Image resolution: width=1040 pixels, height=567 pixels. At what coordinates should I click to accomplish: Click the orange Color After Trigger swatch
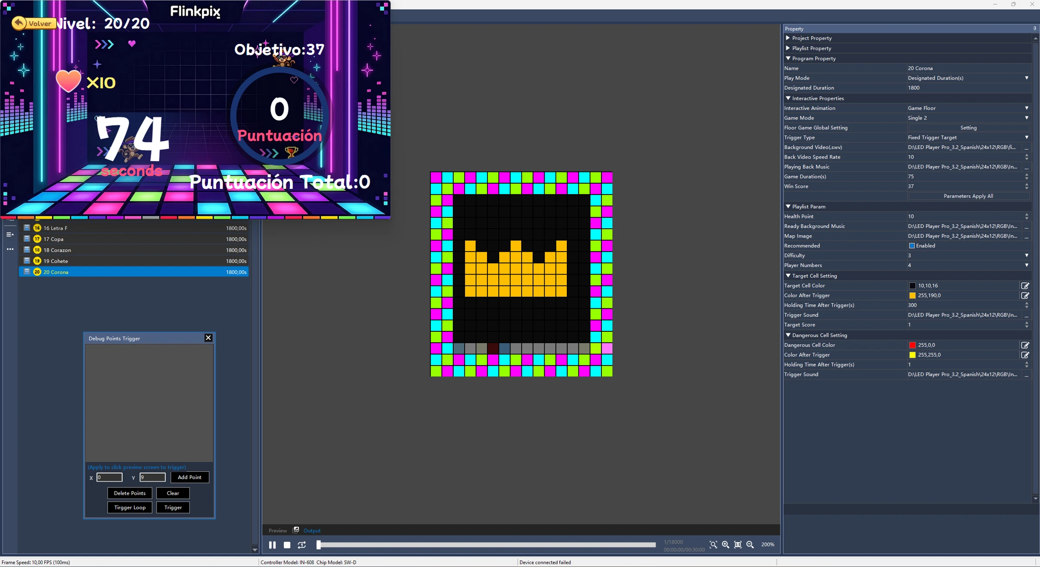click(912, 295)
